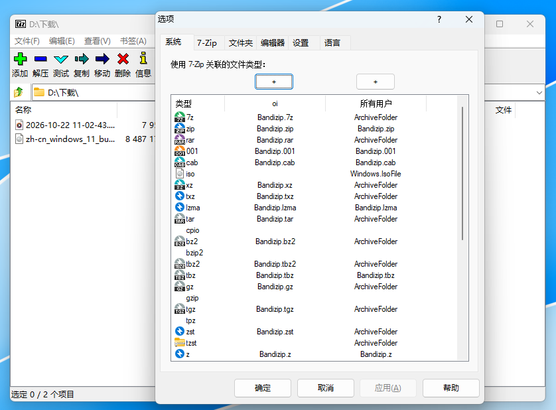Click the 所有用户 column header

pyautogui.click(x=376, y=103)
